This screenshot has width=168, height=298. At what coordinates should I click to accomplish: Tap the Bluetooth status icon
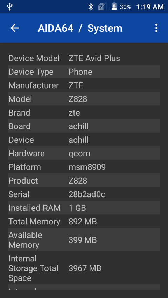click(90, 7)
